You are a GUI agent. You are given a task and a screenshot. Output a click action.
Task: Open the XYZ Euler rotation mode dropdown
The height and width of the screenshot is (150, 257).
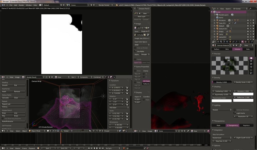point(119,108)
